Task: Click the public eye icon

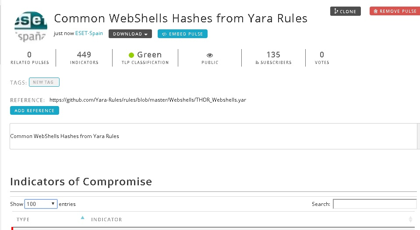Action: point(210,55)
